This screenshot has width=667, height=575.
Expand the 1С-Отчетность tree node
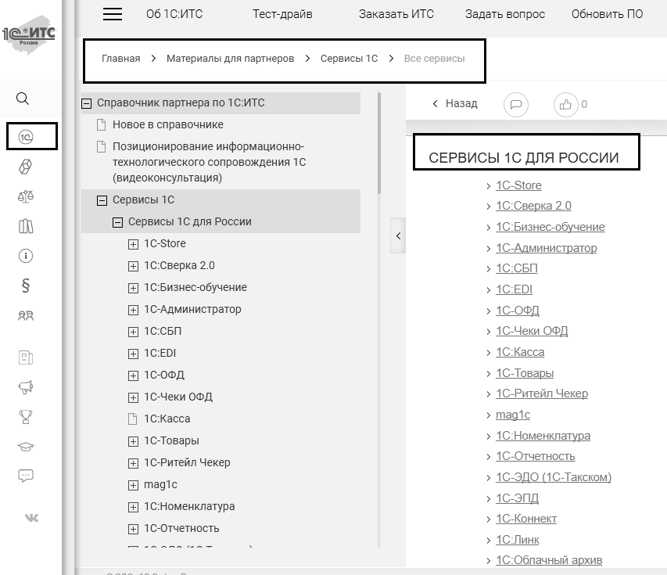(133, 529)
